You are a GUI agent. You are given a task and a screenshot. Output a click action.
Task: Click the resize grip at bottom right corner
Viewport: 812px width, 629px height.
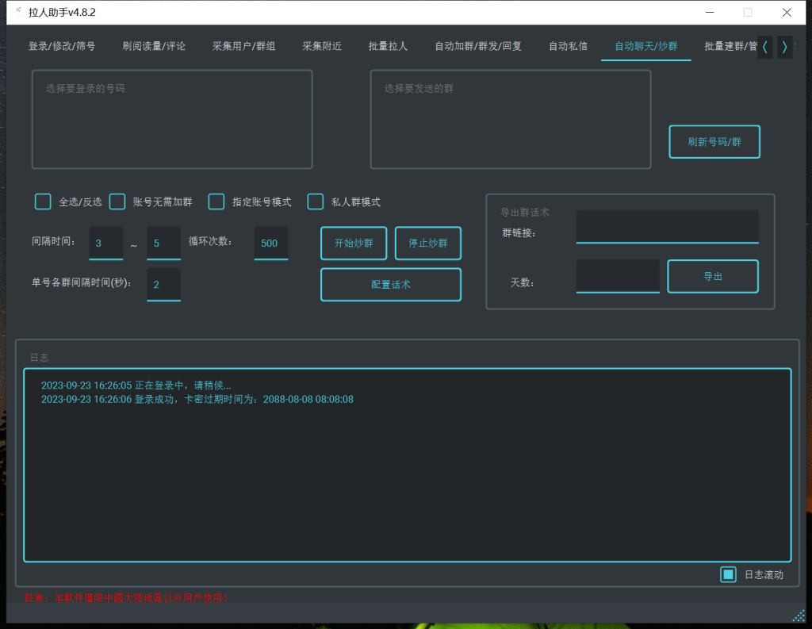(x=799, y=616)
